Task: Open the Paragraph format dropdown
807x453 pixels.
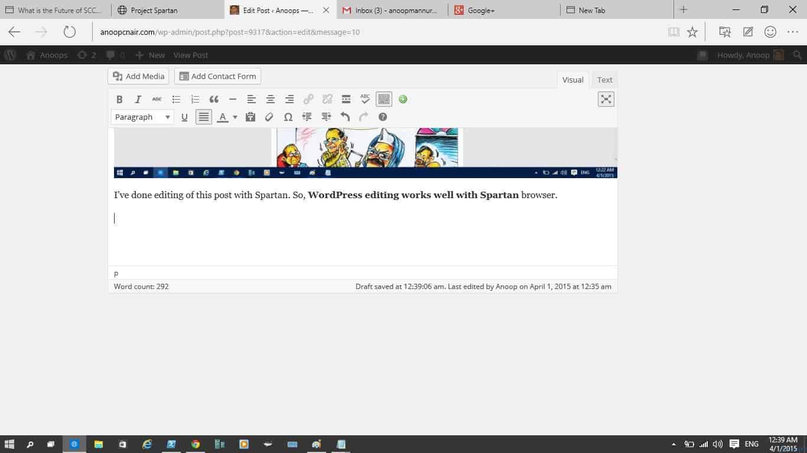Action: 142,117
